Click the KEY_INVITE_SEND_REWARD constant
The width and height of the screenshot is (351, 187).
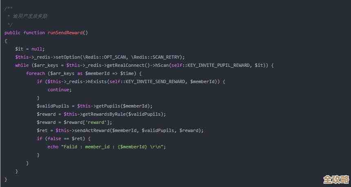[x=156, y=81]
